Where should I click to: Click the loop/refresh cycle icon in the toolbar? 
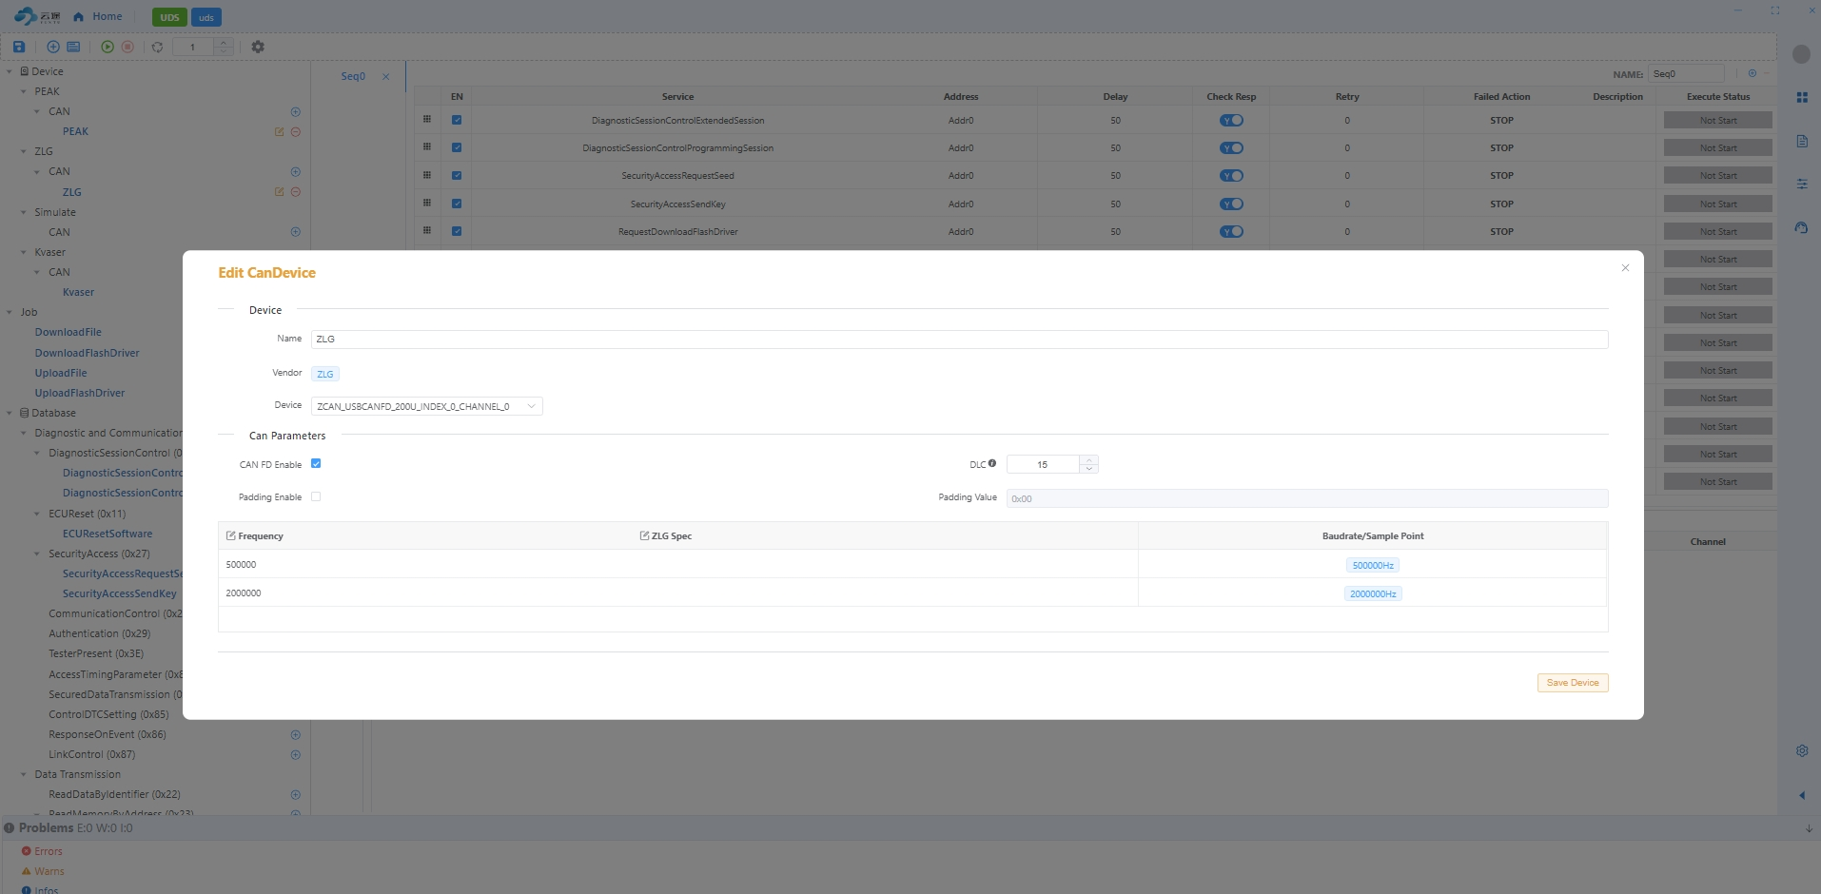click(158, 47)
